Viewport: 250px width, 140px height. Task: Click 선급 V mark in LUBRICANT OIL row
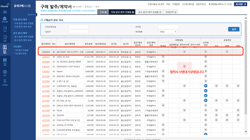point(216,86)
